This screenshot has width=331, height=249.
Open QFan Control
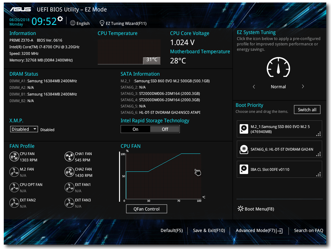[x=146, y=209]
